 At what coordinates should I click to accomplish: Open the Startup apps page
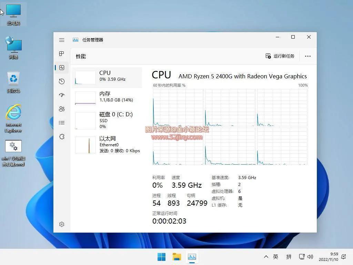coord(62,95)
